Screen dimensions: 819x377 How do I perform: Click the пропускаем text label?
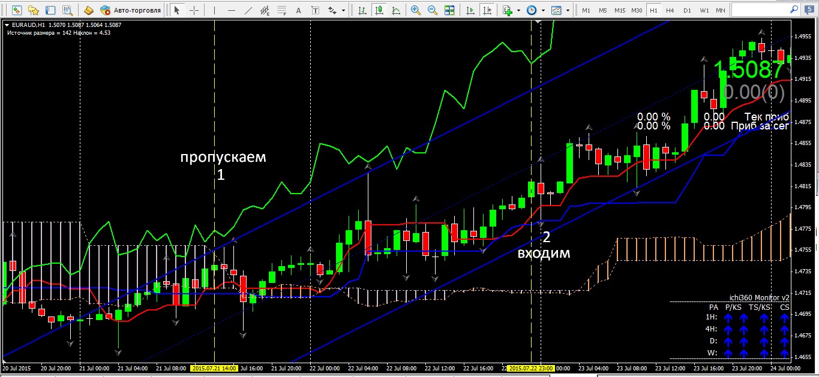[x=223, y=157]
